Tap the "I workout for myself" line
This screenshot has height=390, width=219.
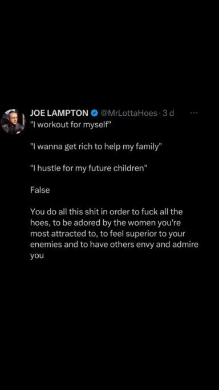[x=70, y=125]
